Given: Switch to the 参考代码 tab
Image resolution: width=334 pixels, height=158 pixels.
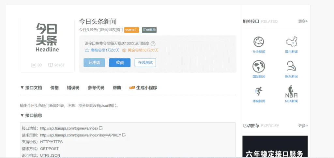Looking at the screenshot, I should coord(96,87).
